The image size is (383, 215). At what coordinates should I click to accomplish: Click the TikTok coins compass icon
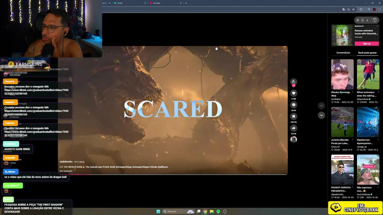358,20
